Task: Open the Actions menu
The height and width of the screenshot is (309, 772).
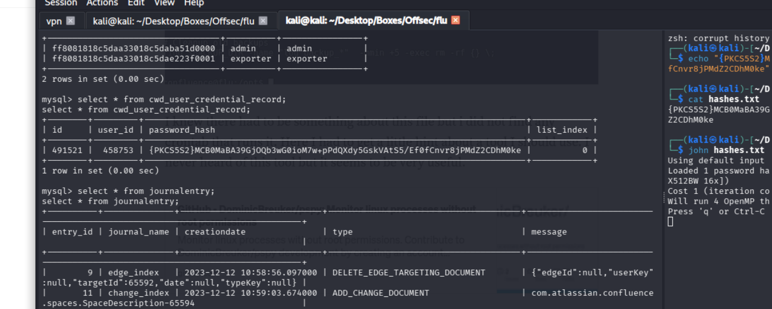Action: click(x=102, y=3)
